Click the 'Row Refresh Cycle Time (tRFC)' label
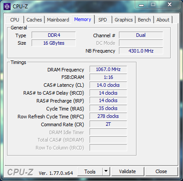 (x=51, y=117)
